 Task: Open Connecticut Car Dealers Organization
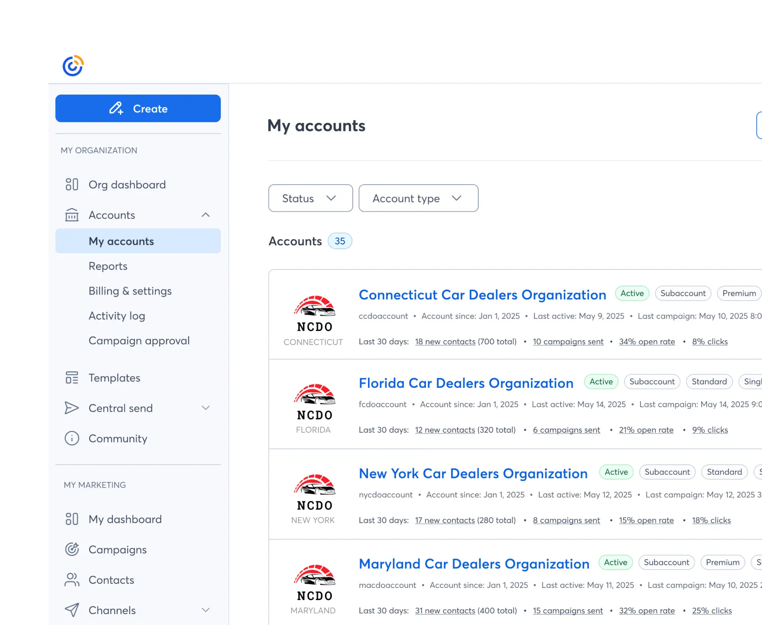click(x=482, y=295)
